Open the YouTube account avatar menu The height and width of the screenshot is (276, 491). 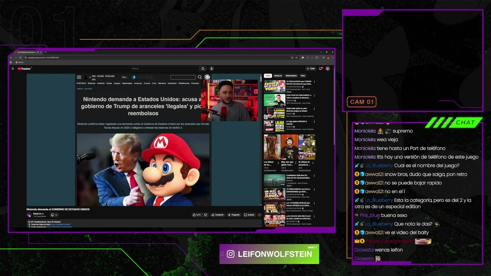[x=328, y=69]
